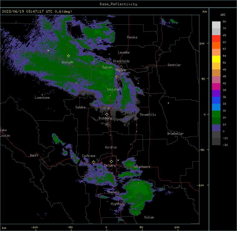Click the Airdrie city label
Image resolution: width=237 pixels, height=231 pixels.
click(111, 147)
